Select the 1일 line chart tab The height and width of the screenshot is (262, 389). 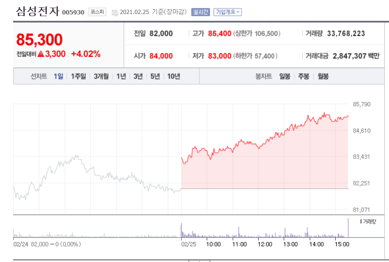click(59, 76)
